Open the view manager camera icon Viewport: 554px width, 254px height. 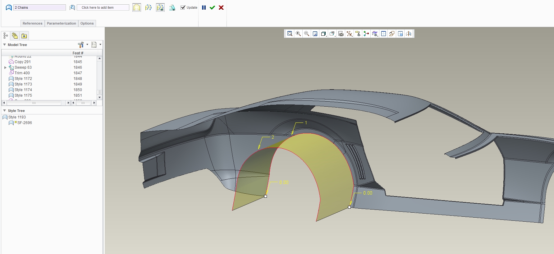[341, 34]
